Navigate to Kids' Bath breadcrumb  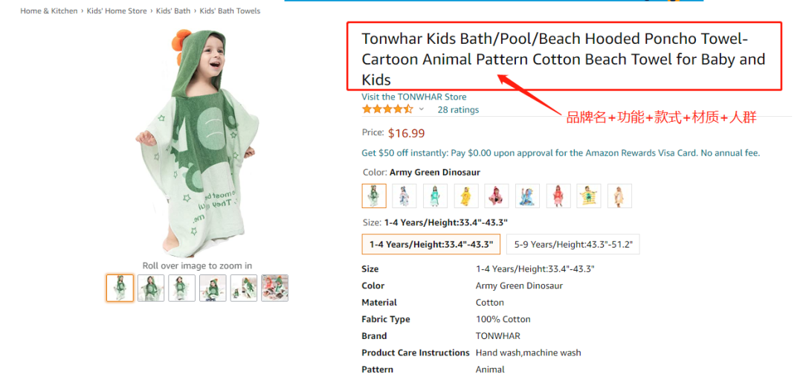pos(173,11)
